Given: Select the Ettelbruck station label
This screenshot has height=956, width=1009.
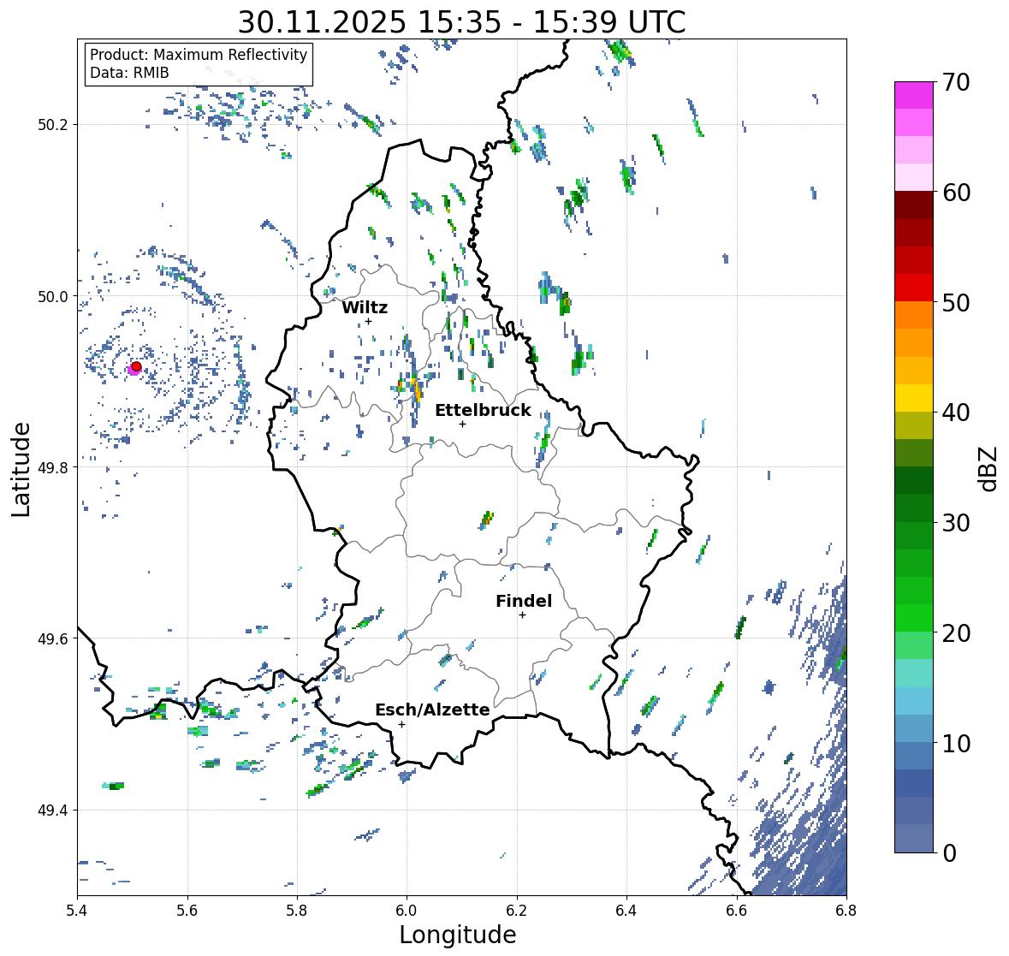Looking at the screenshot, I should 483,411.
